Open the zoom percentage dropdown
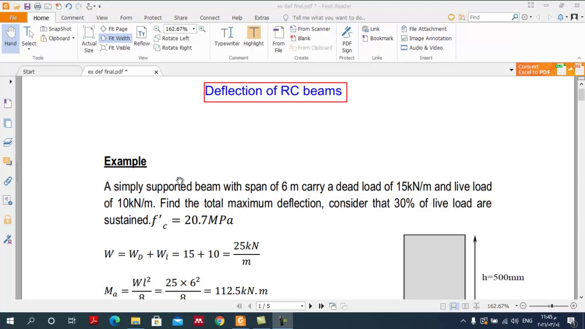Image resolution: width=585 pixels, height=329 pixels. (x=193, y=29)
